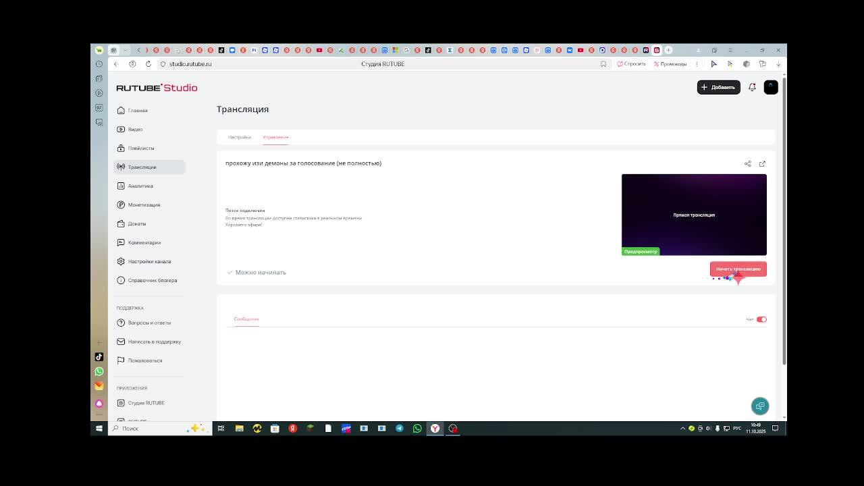Open the profile avatar menu

pos(770,87)
